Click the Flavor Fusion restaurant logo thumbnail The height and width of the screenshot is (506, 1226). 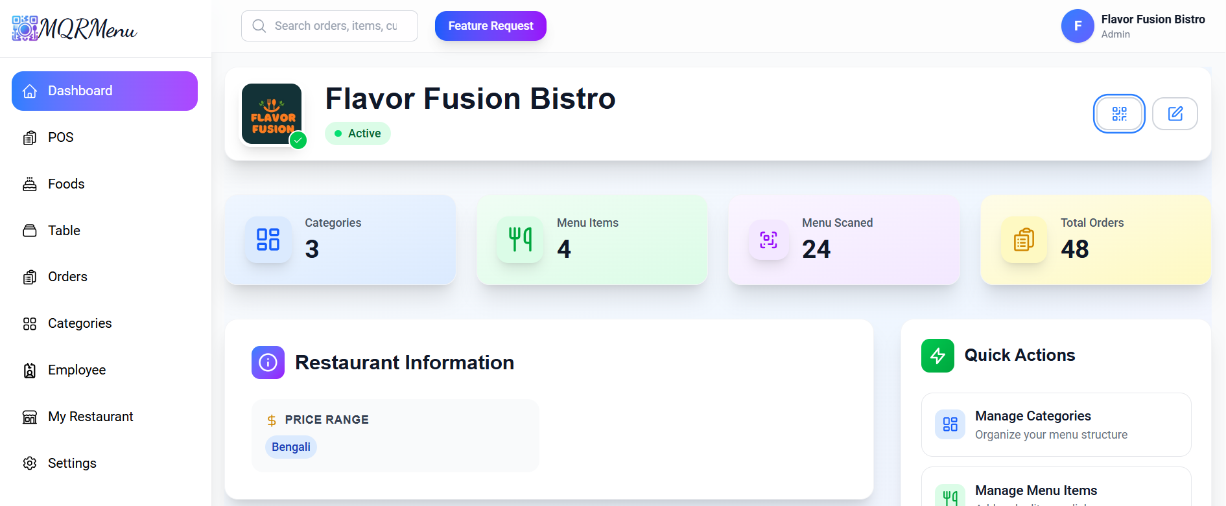coord(272,114)
